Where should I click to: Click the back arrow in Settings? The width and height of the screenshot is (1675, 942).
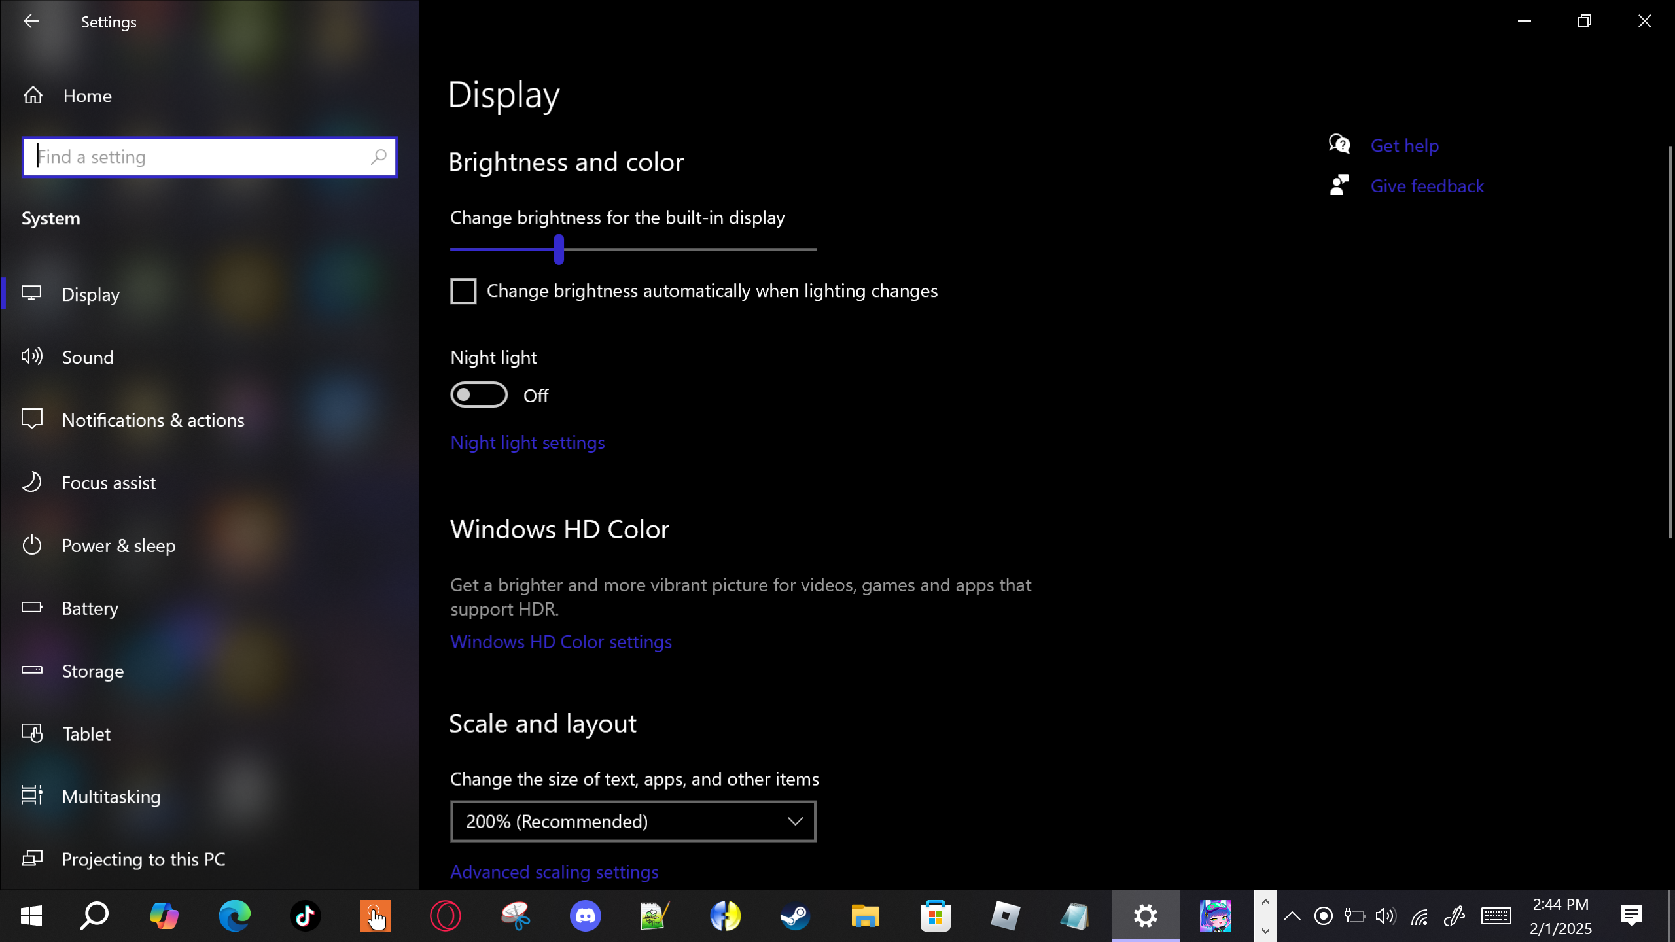click(31, 21)
